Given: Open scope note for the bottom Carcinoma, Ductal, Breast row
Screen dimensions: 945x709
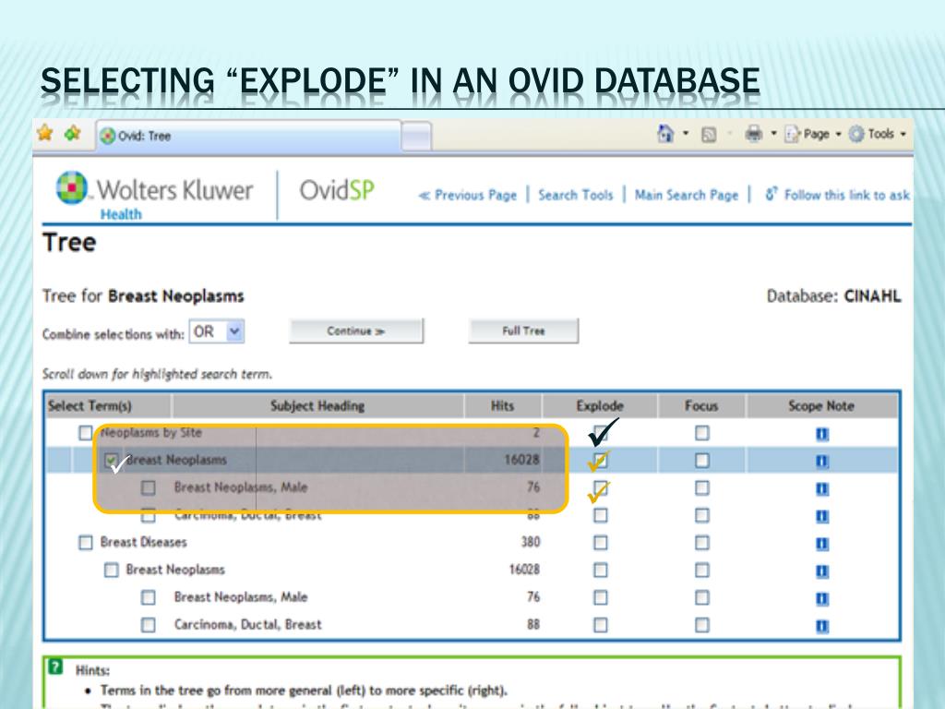Looking at the screenshot, I should click(822, 627).
